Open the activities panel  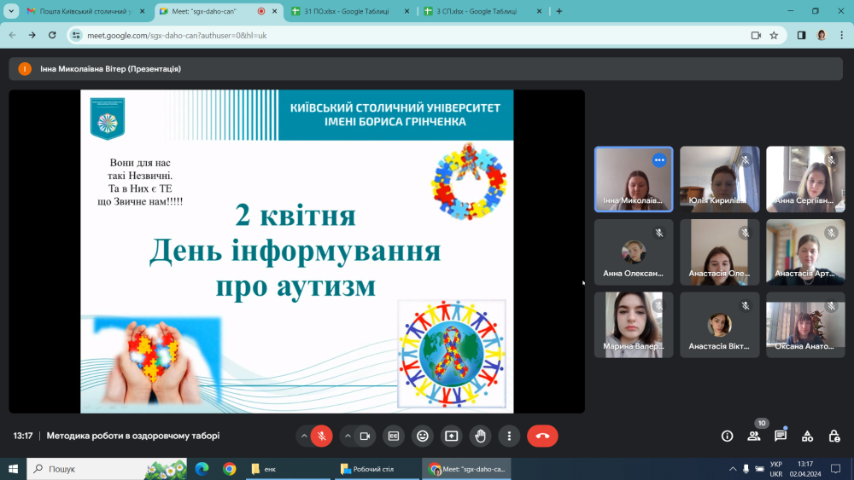[x=807, y=436]
